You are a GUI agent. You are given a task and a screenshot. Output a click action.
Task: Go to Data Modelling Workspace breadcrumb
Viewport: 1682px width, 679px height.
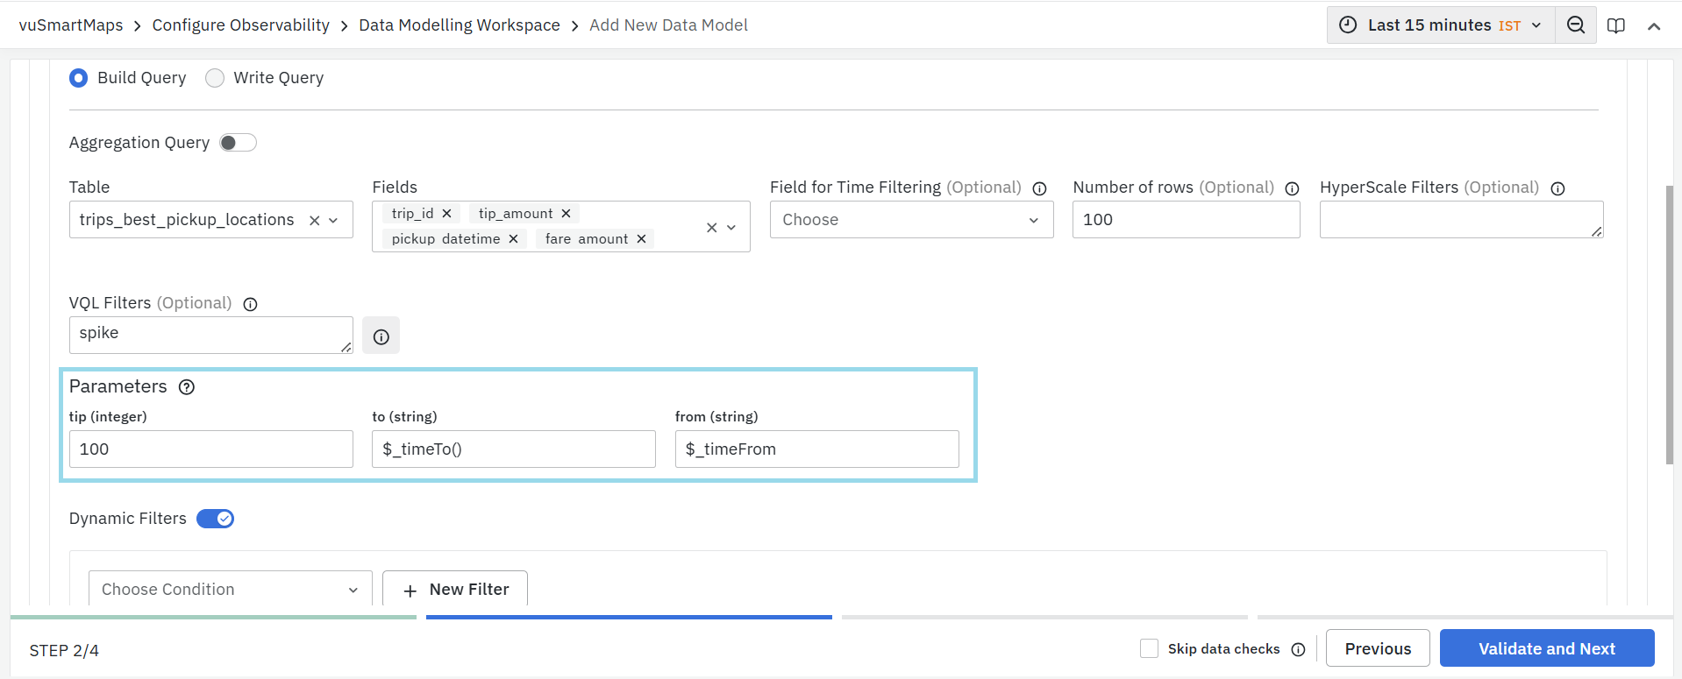click(x=459, y=25)
